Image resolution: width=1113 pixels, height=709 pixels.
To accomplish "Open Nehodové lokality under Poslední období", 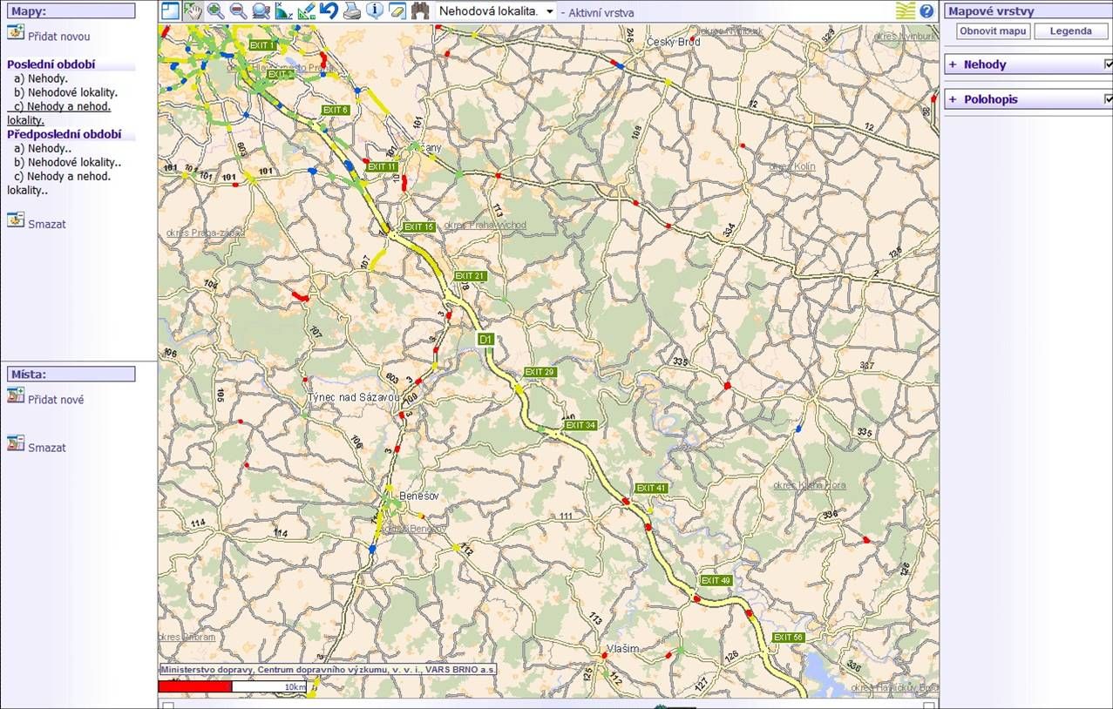I will click(65, 92).
